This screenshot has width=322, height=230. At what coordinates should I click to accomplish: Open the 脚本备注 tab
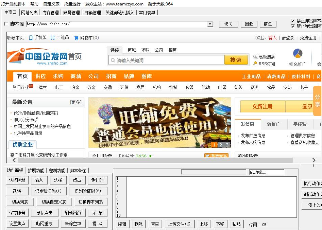pyautogui.click(x=78, y=171)
